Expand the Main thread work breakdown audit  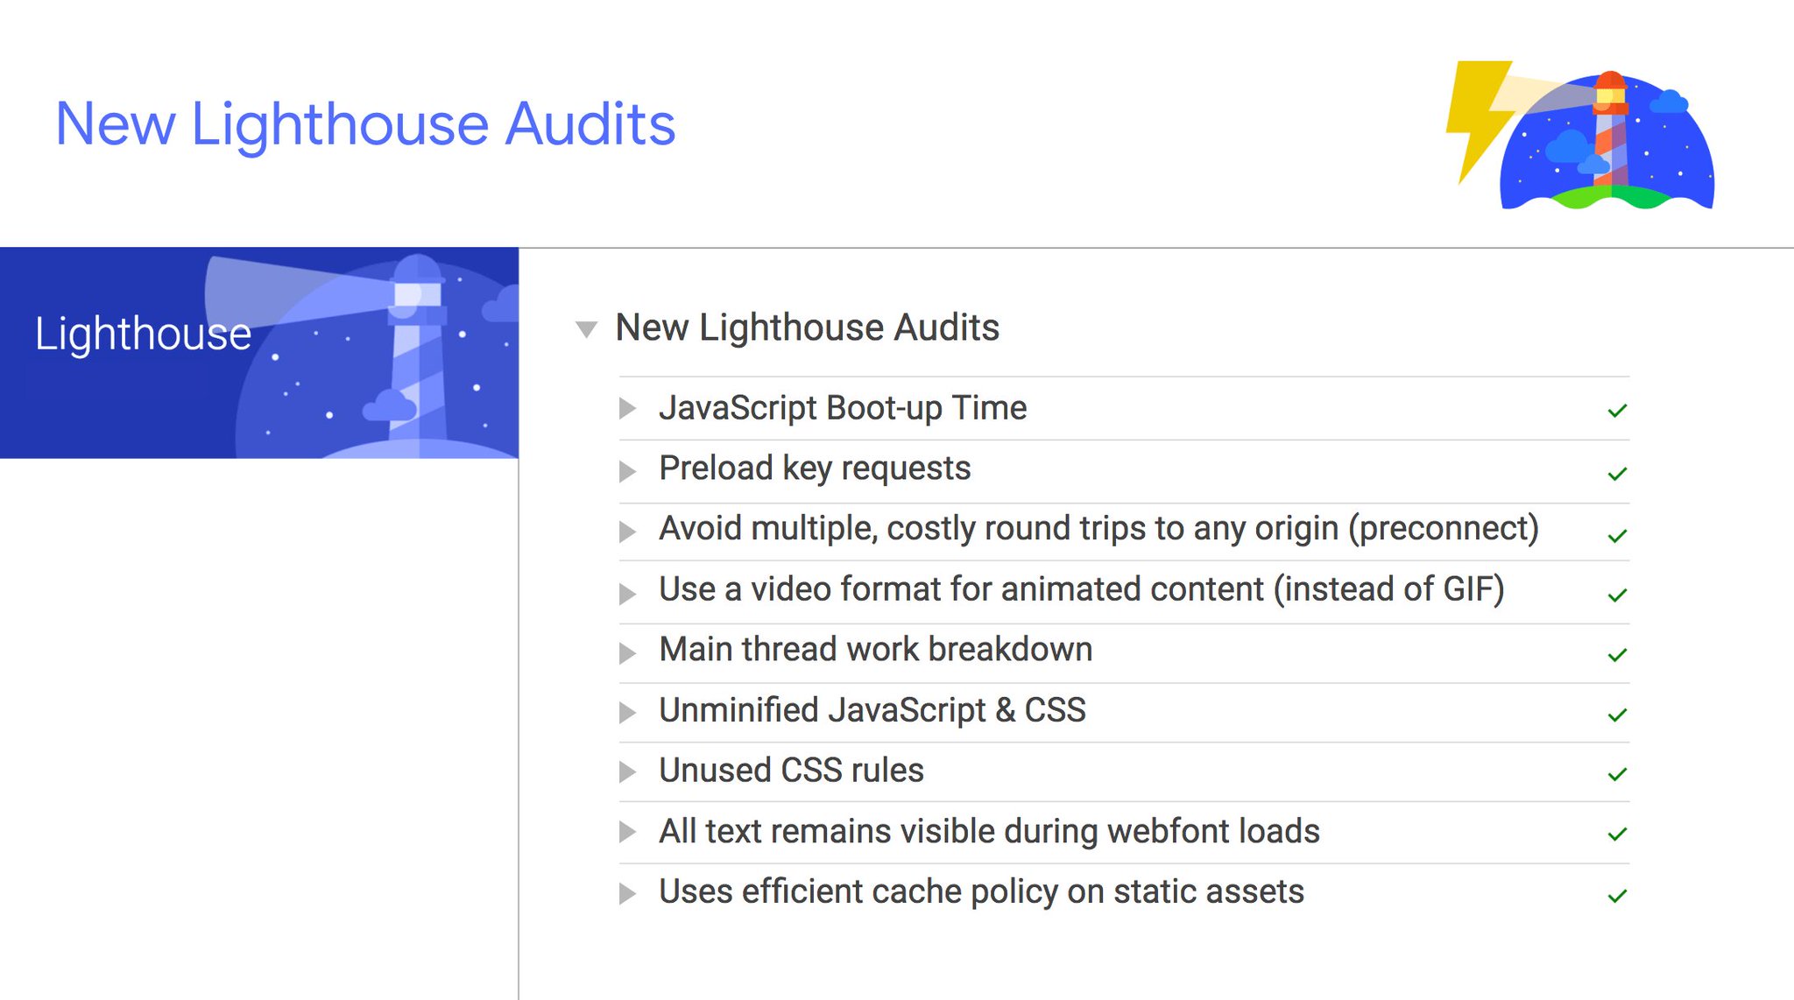tap(627, 653)
